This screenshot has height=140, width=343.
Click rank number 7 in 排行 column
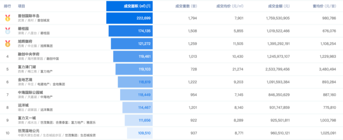(x=8, y=95)
